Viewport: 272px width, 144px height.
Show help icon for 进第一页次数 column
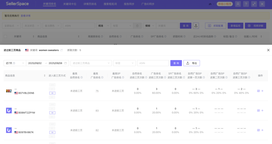[x=204, y=78]
